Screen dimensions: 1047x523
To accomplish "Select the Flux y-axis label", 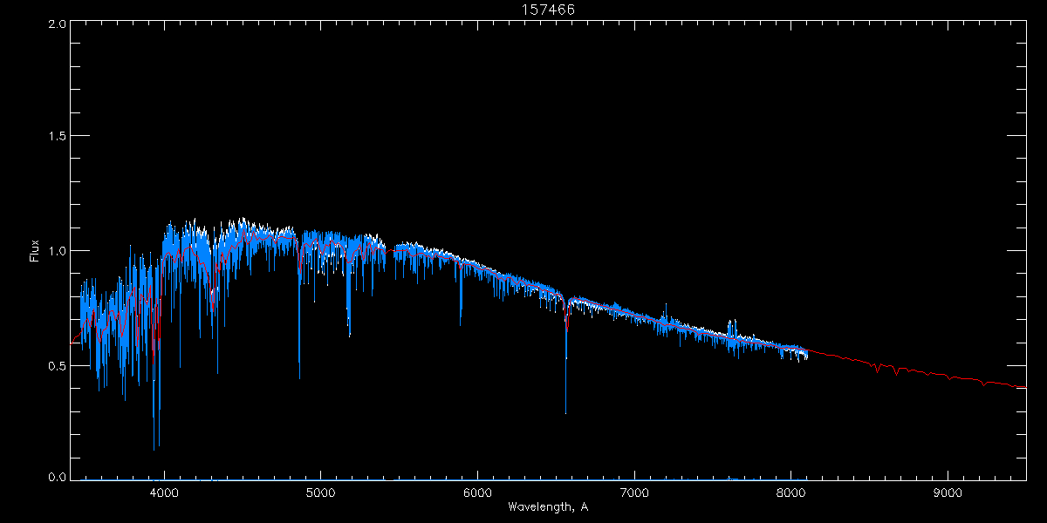I will (35, 250).
